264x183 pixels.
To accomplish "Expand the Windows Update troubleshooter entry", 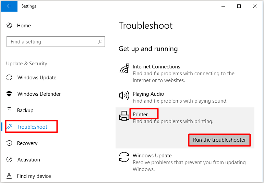I will pyautogui.click(x=185, y=162).
